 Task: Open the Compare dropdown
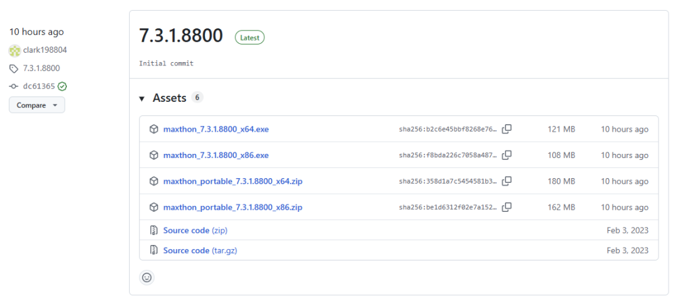[x=37, y=105]
